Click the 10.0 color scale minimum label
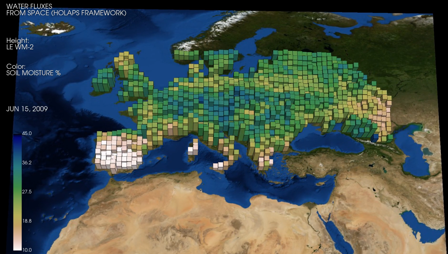The image size is (448, 254). point(27,250)
